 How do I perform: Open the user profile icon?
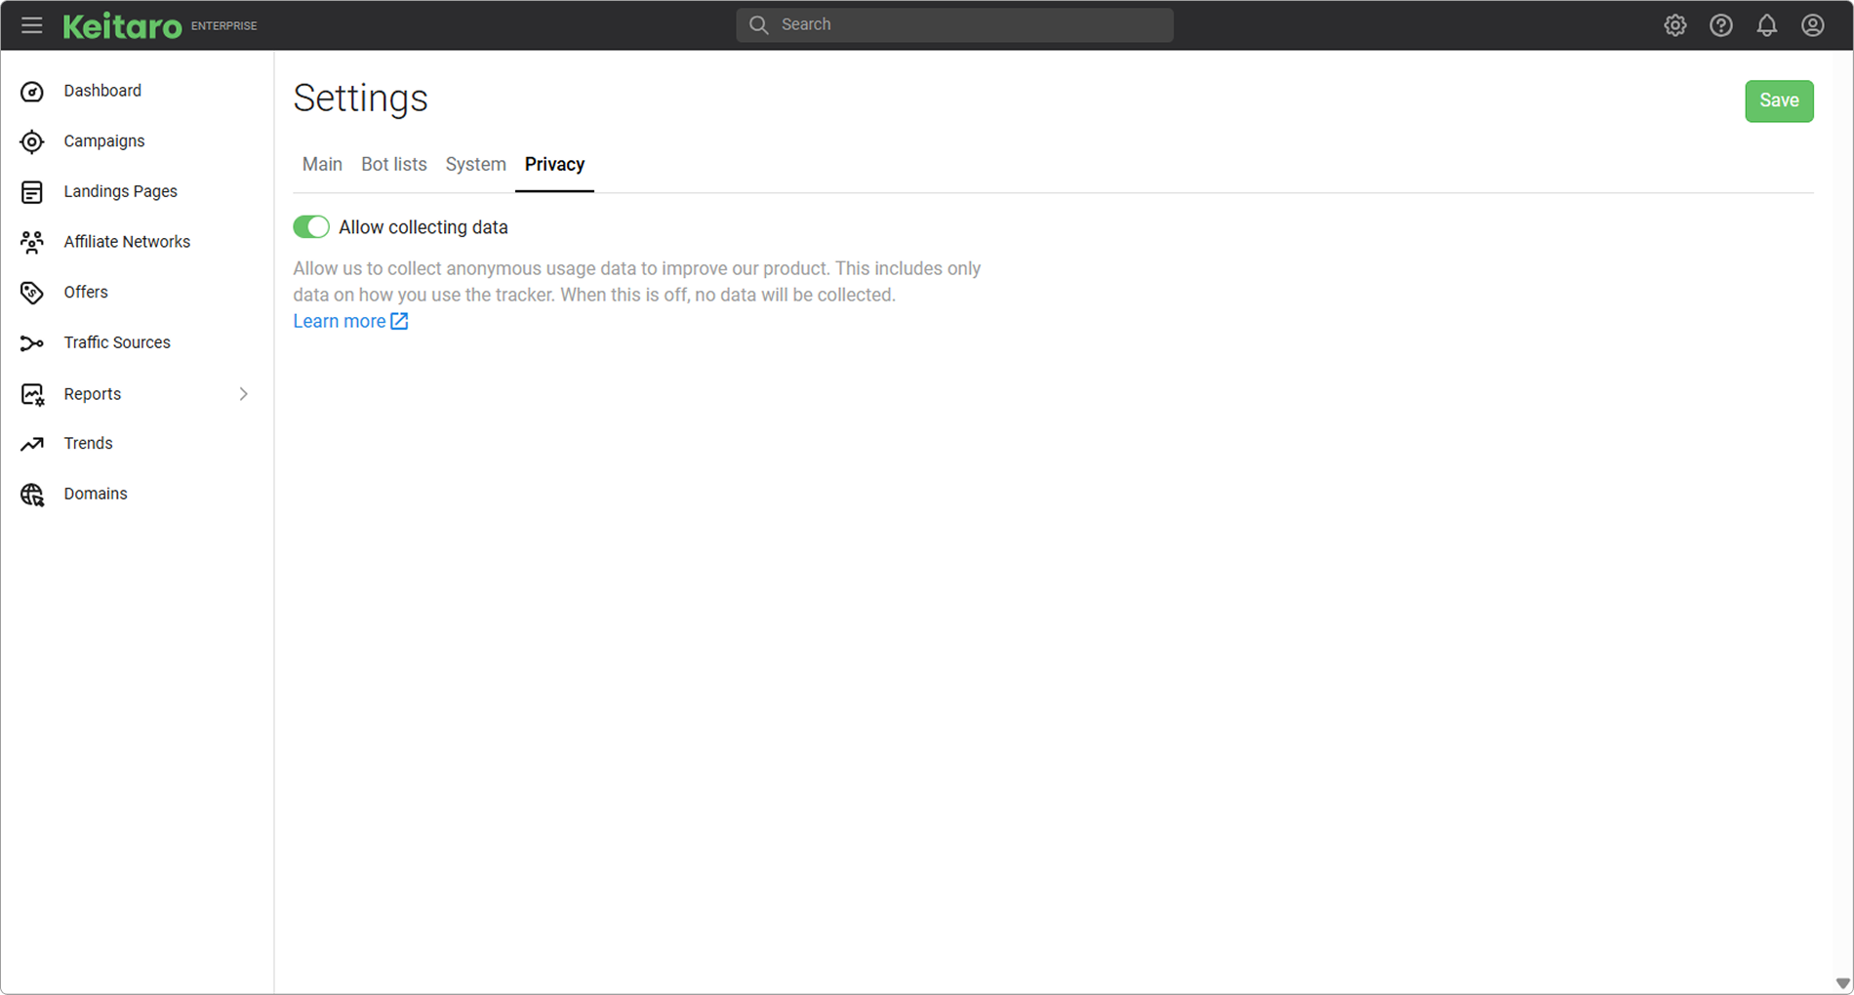(1812, 25)
